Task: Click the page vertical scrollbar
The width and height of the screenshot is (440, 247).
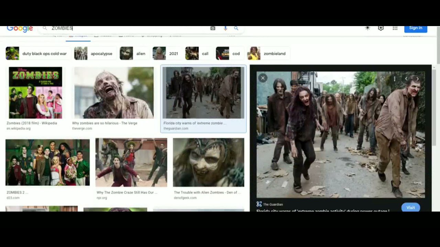Action: coord(438,45)
